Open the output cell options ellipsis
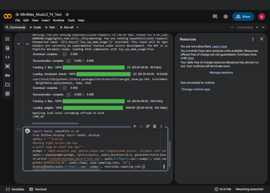The width and height of the screenshot is (270, 193). (27, 44)
